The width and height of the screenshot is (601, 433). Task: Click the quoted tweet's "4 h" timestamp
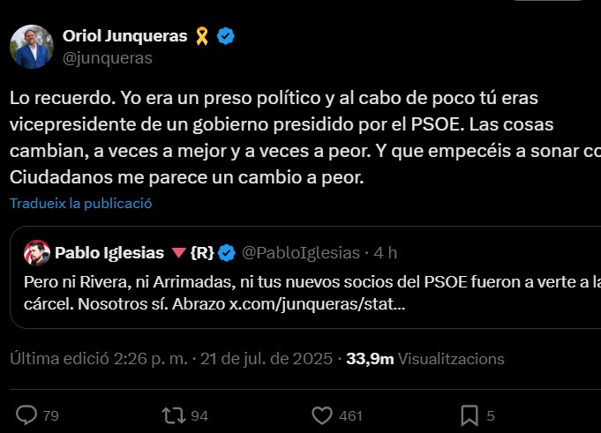coord(386,253)
